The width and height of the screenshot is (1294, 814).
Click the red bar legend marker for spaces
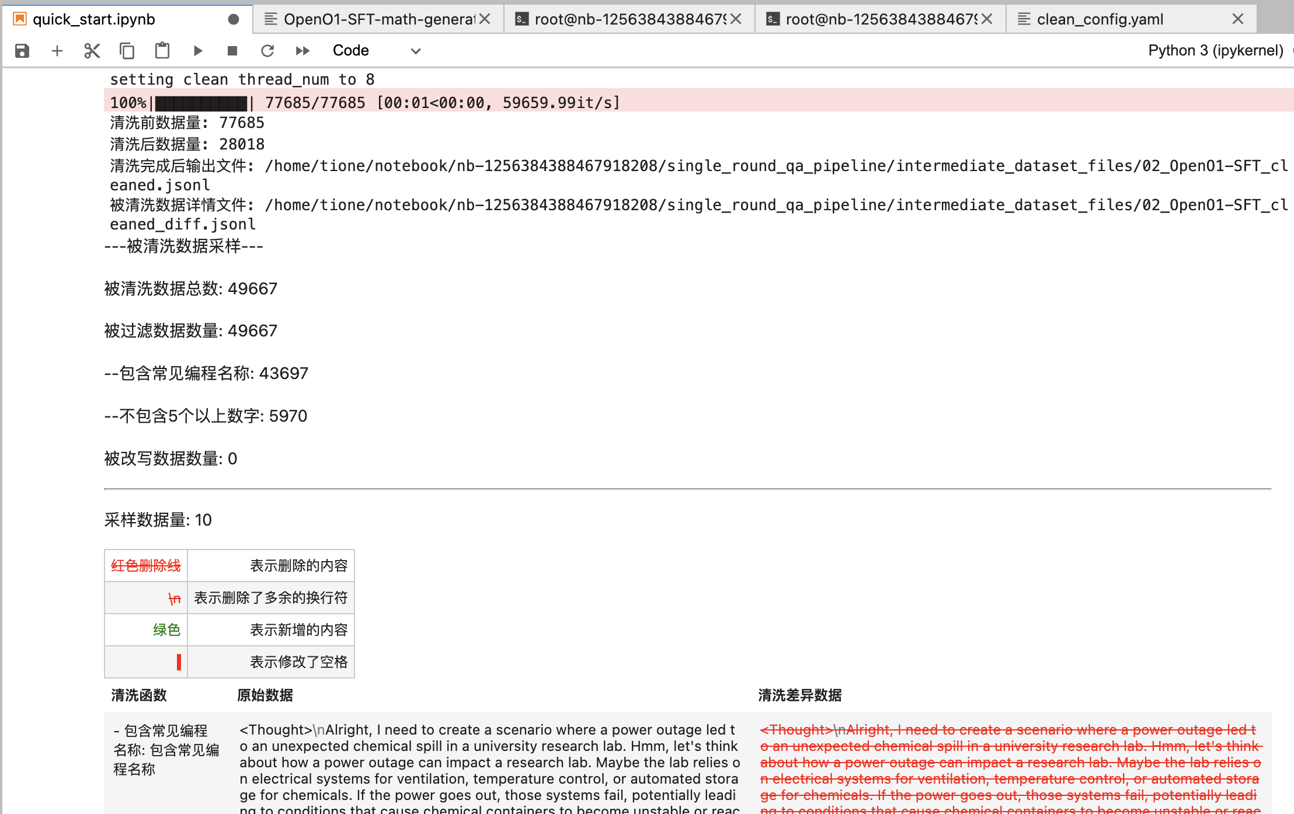coord(179,662)
